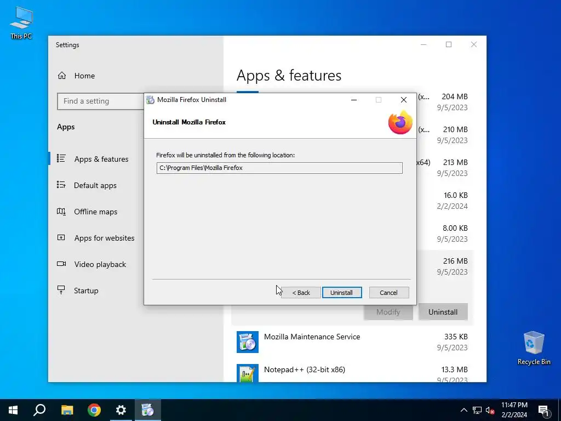Click the Apps for websites icon
The width and height of the screenshot is (561, 421).
tap(61, 238)
